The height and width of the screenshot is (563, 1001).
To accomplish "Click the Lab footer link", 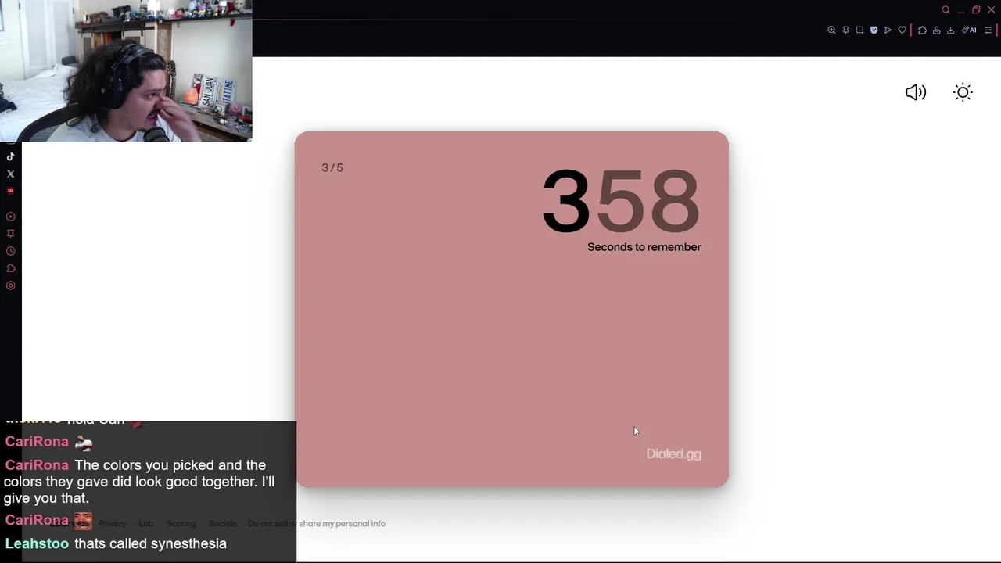I will point(146,524).
